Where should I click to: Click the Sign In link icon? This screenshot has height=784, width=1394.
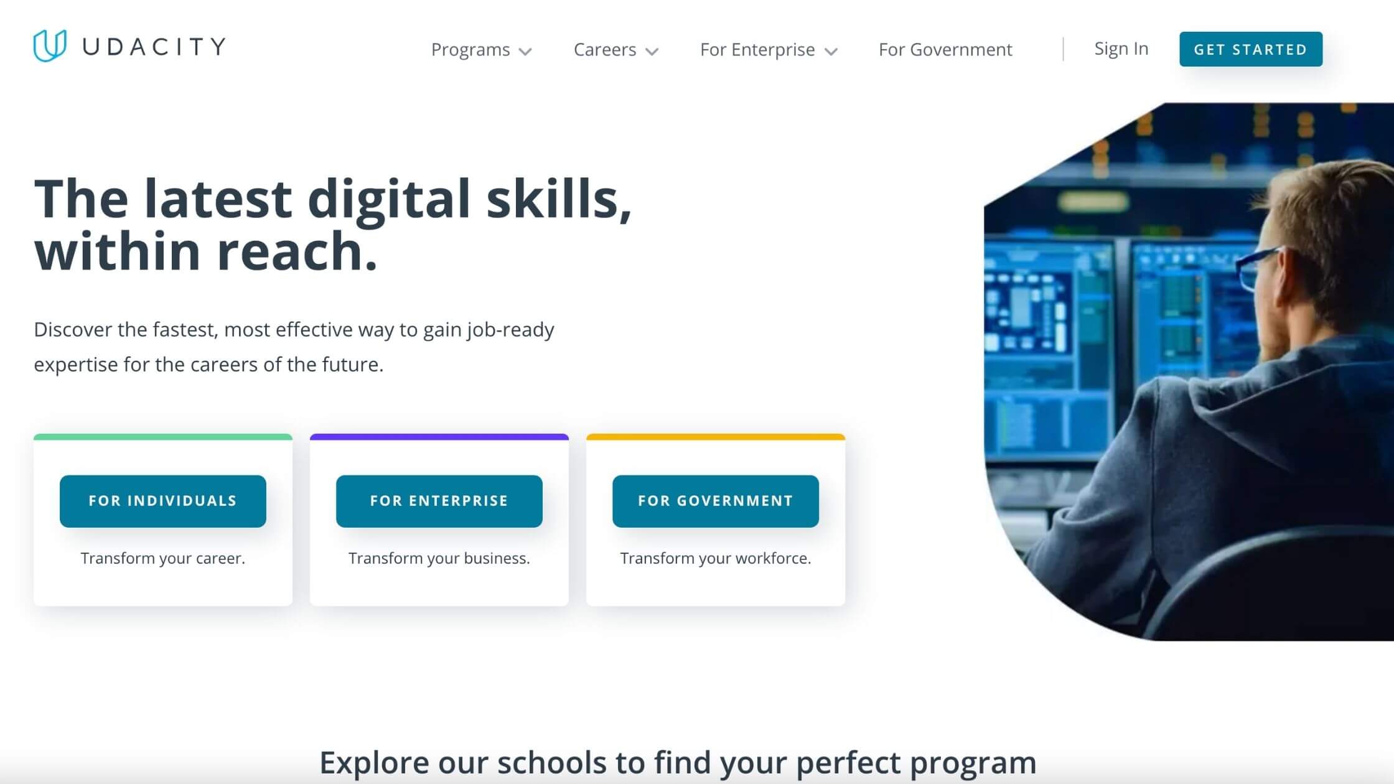tap(1120, 49)
